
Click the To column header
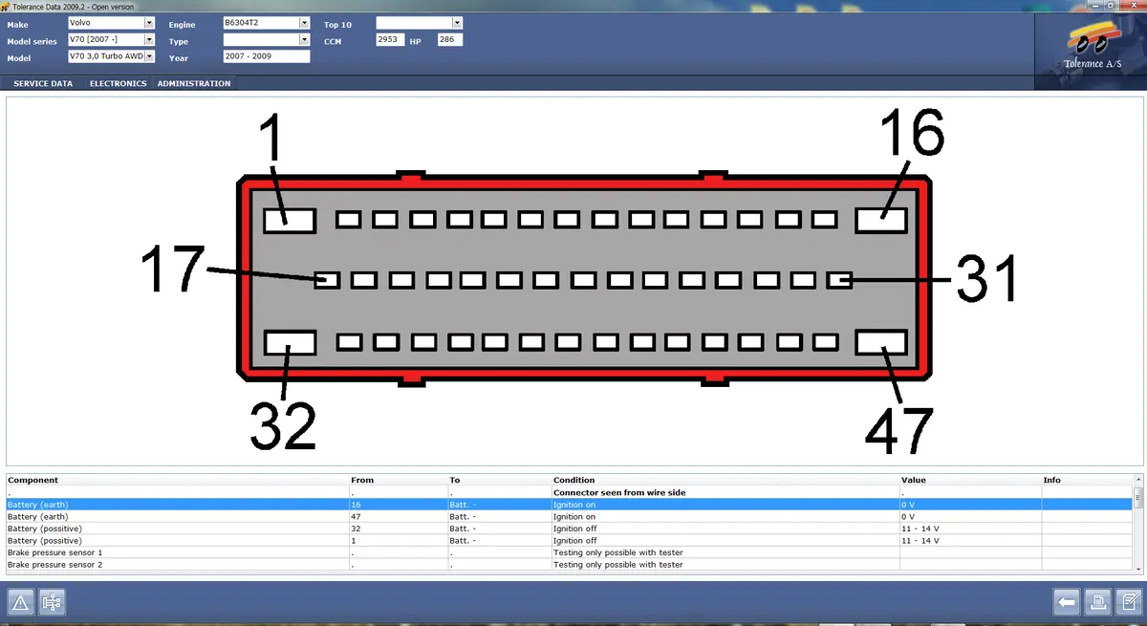coord(500,480)
